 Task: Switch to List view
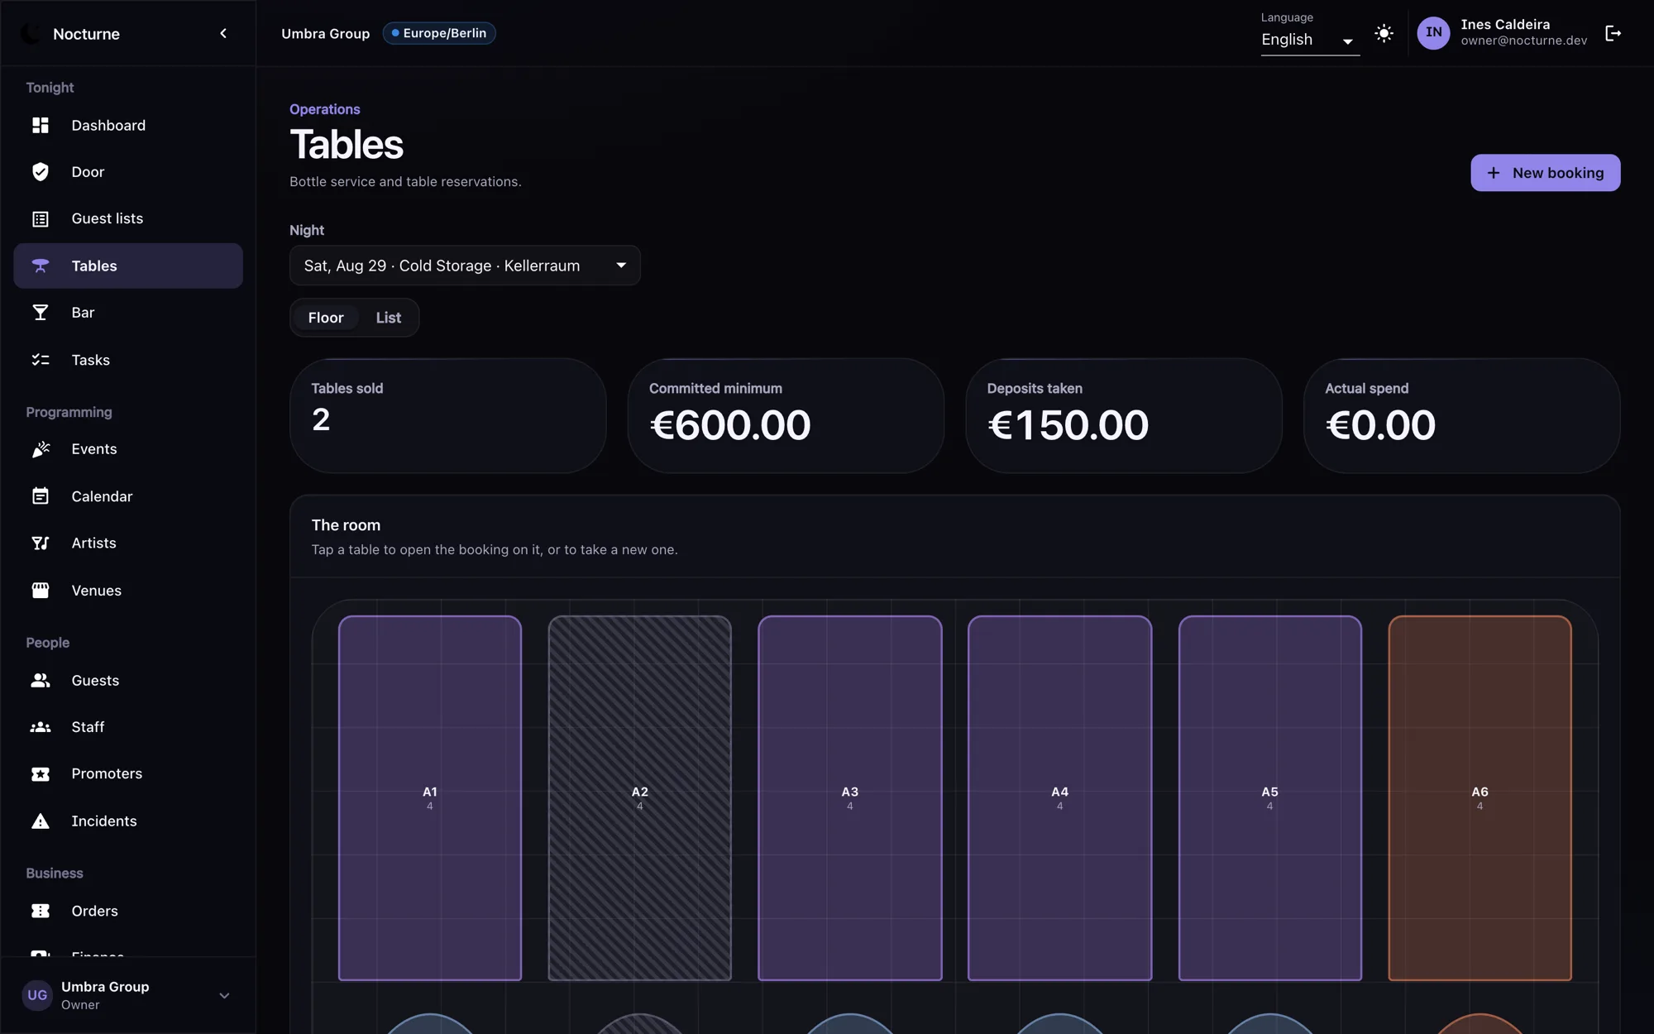(x=388, y=318)
